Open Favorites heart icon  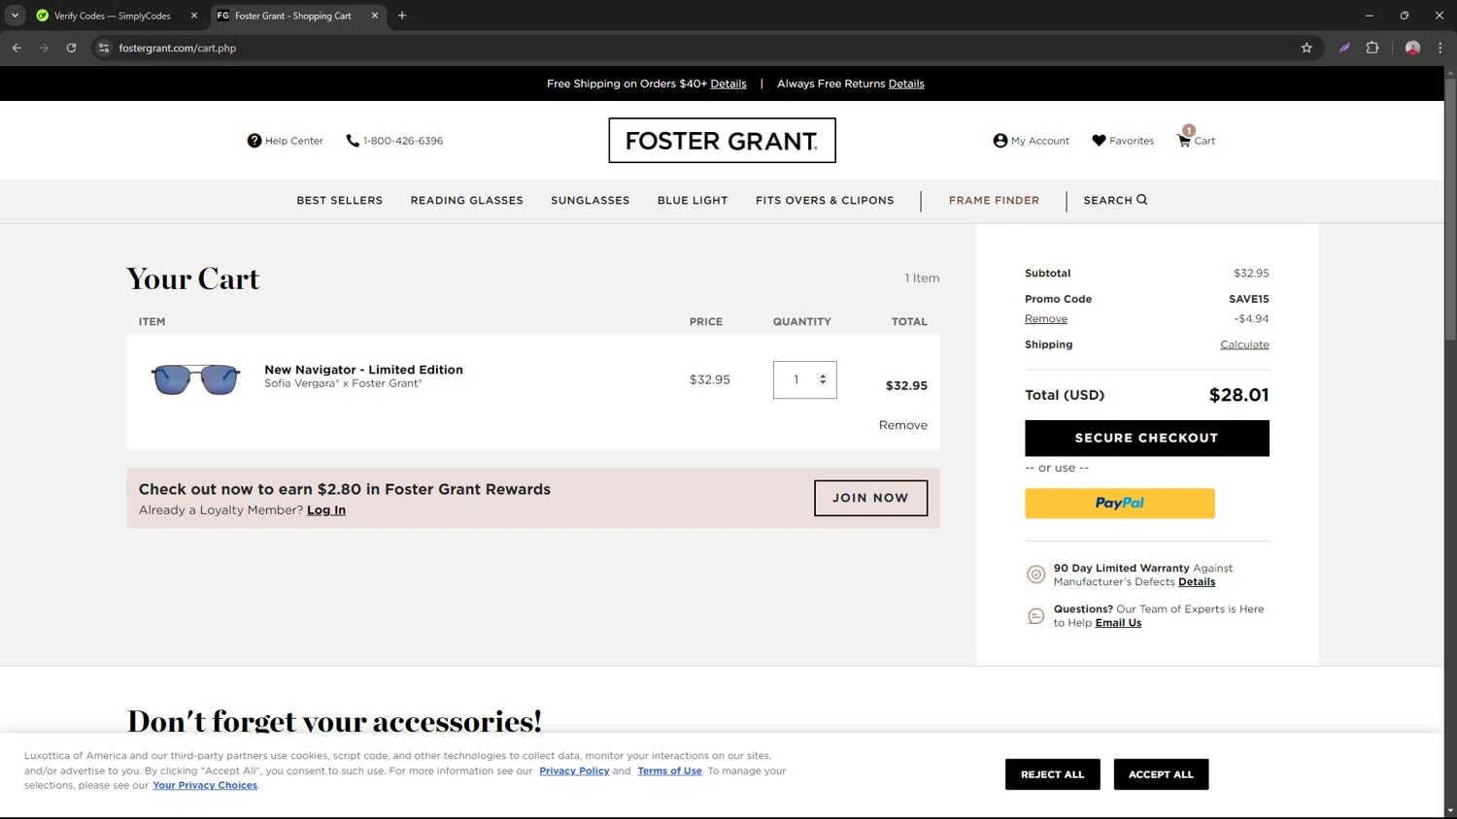click(x=1099, y=141)
